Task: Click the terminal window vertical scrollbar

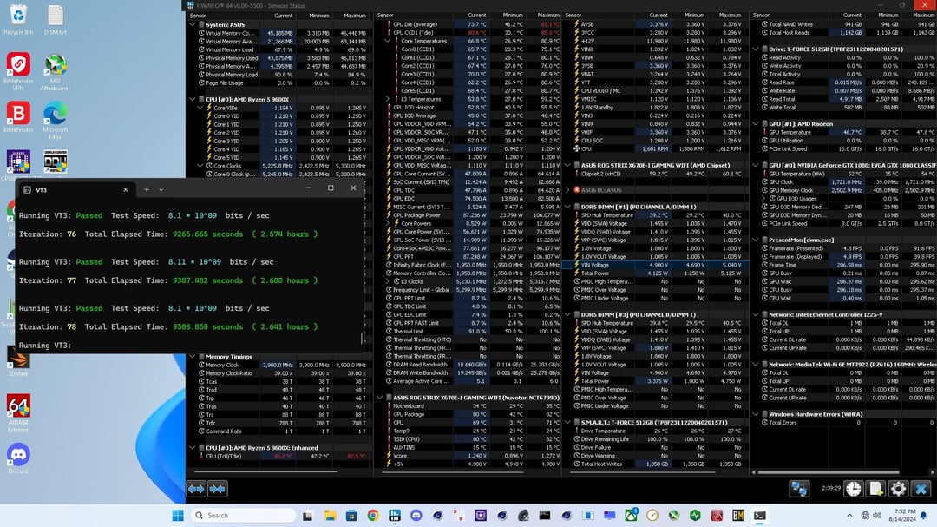Action: tap(362, 339)
